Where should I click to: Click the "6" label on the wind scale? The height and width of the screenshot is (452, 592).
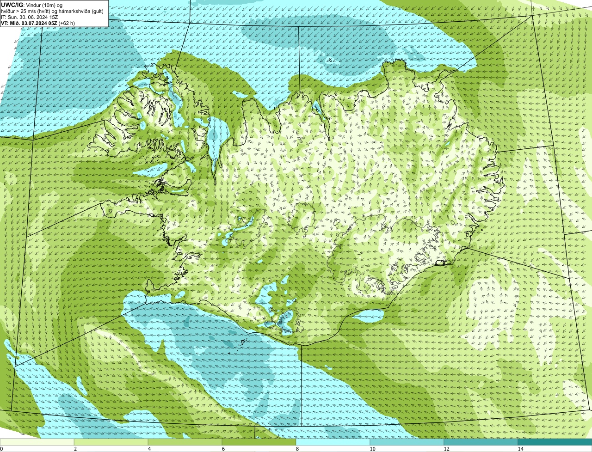[223, 449]
